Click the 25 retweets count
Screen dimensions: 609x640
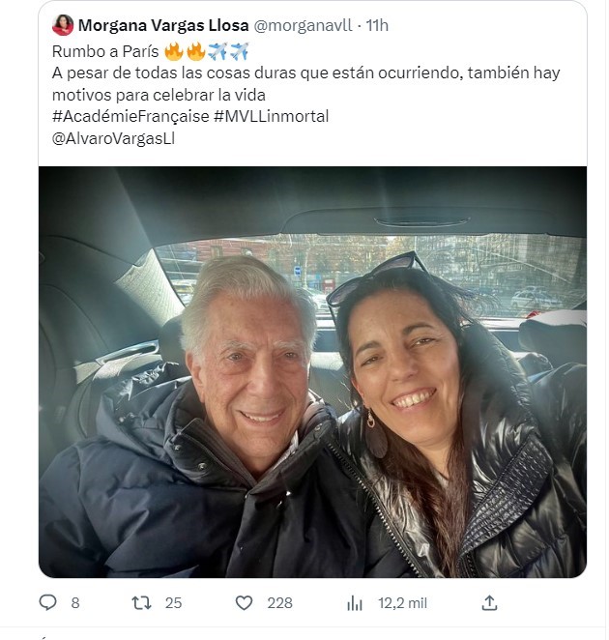(173, 603)
